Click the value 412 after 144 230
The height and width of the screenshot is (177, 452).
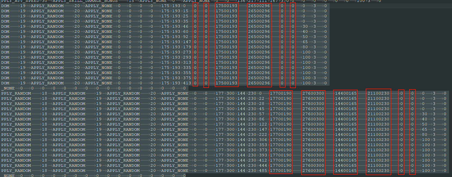point(263,160)
